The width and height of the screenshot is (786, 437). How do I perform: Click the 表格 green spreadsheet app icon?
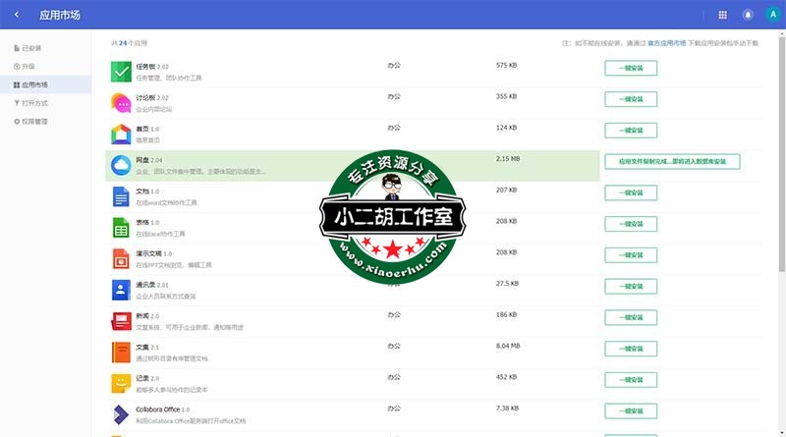pyautogui.click(x=121, y=228)
